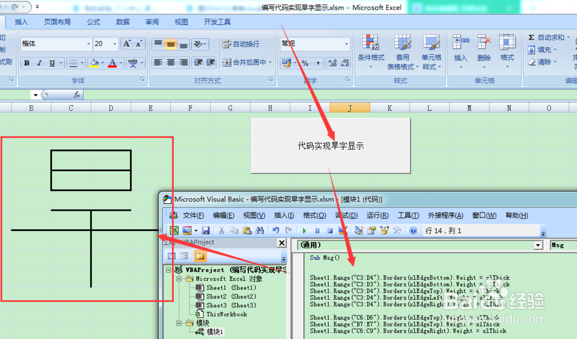Open the fill color dropdown arrow

[x=102, y=63]
